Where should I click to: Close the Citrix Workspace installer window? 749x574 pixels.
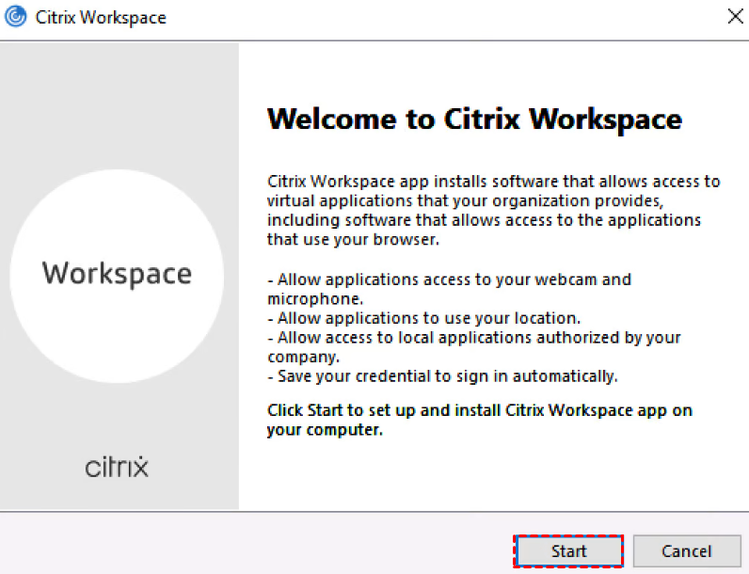(x=734, y=17)
